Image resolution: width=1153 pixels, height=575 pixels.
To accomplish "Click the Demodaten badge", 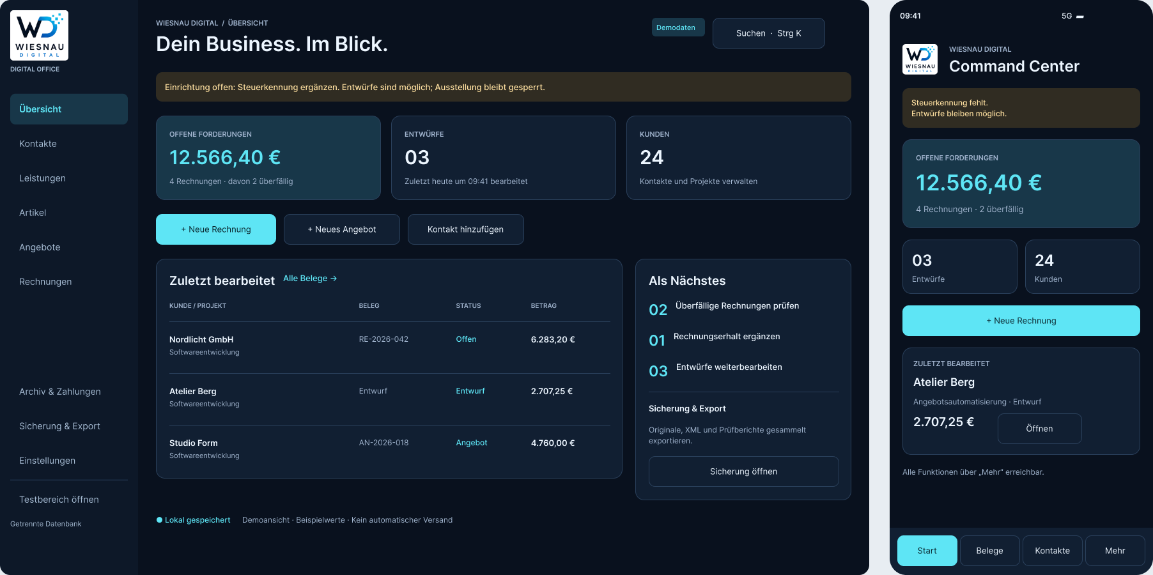I will (678, 27).
